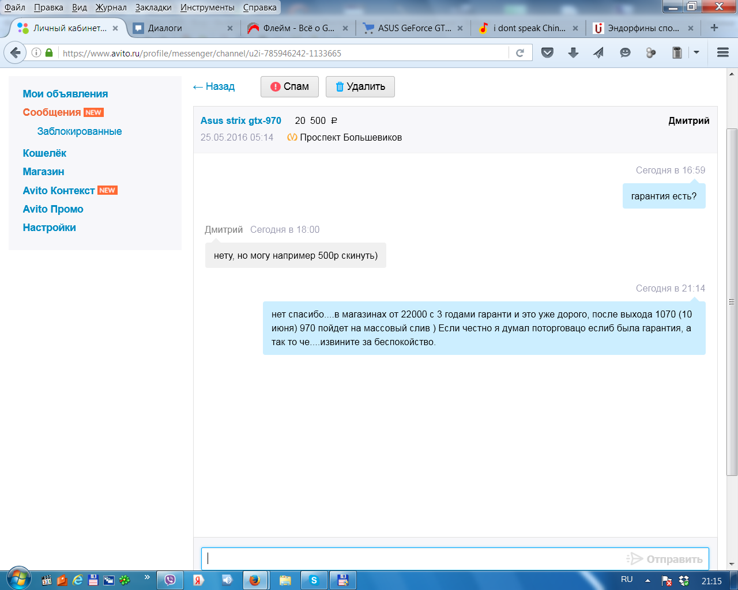The image size is (738, 590).
Task: Open the Firefox hamburger menu
Action: (723, 53)
